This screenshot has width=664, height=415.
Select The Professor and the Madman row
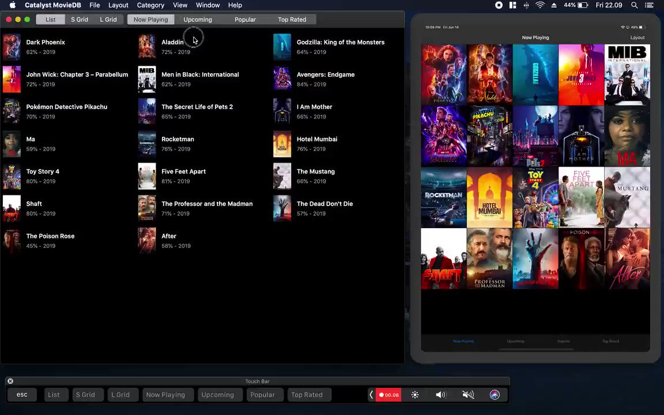click(203, 208)
